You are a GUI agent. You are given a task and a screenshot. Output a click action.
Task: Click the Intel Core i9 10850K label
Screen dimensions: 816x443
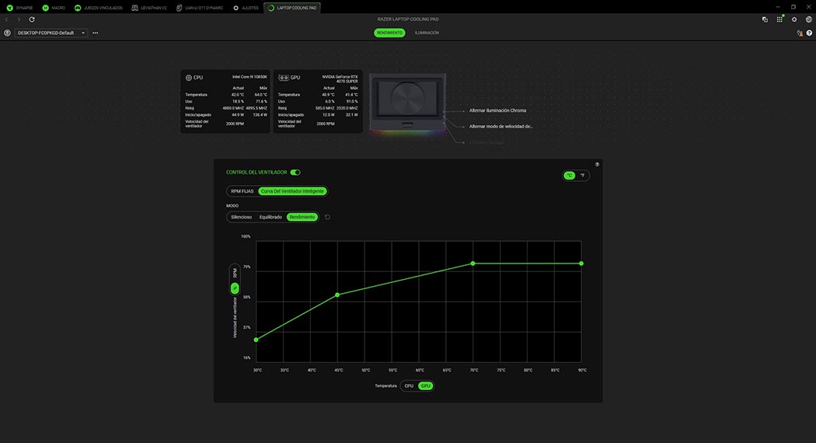[249, 77]
